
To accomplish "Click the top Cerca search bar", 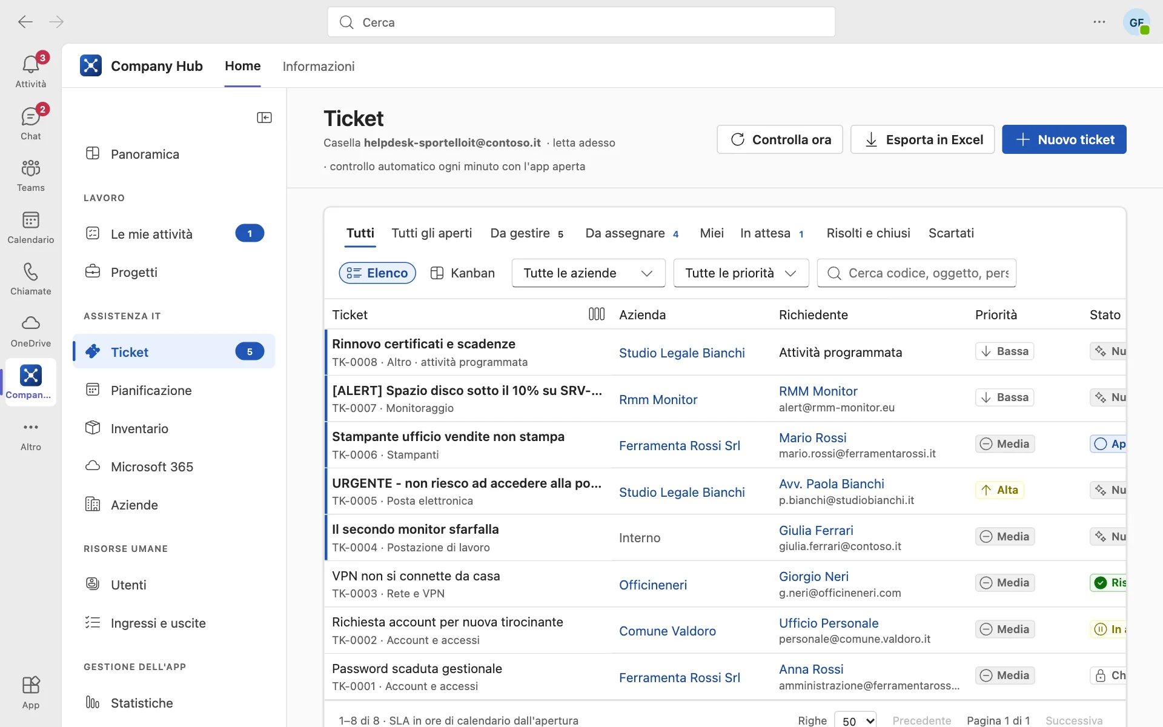I will click(581, 22).
